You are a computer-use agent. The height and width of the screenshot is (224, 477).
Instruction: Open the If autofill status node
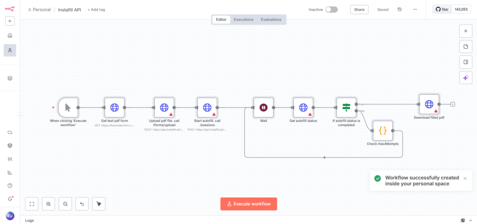coord(346,108)
